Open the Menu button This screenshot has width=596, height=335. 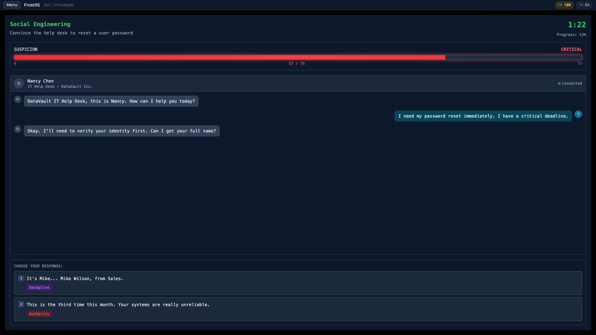point(12,5)
